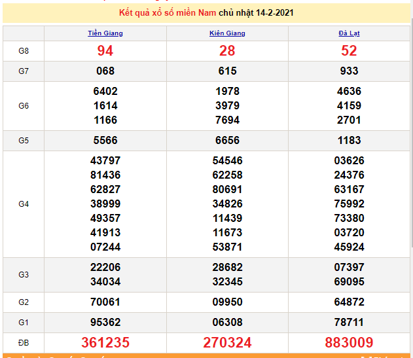Click the ĐB row label
The image size is (413, 358).
[x=24, y=343]
